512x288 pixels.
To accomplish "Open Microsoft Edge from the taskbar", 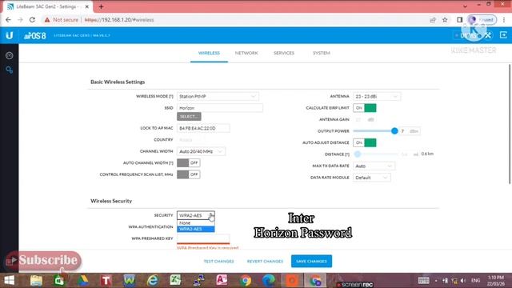I will click(269, 281).
